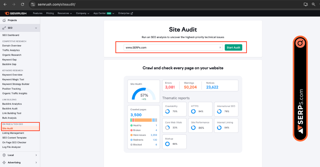The height and width of the screenshot is (167, 320).
Task: Click the Site Health 57% progress gauge
Action: click(144, 95)
